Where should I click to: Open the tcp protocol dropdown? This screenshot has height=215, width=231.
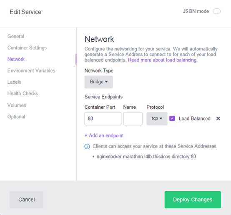[157, 119]
